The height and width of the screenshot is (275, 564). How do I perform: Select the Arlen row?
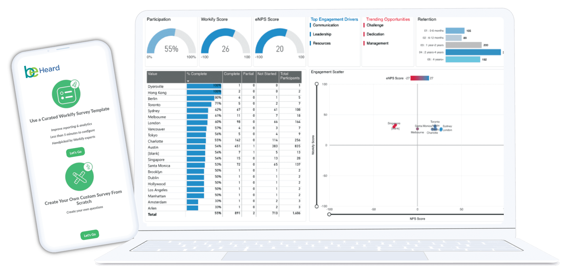pos(224,208)
